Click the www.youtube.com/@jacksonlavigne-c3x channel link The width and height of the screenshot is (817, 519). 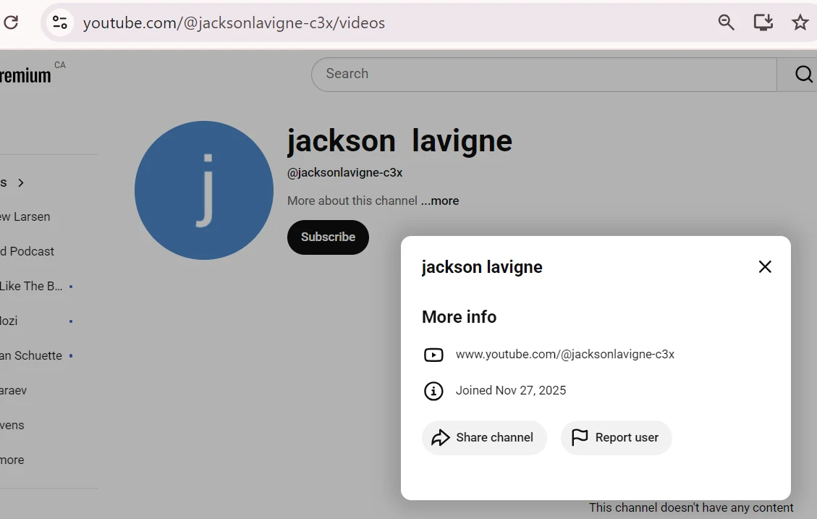point(565,355)
